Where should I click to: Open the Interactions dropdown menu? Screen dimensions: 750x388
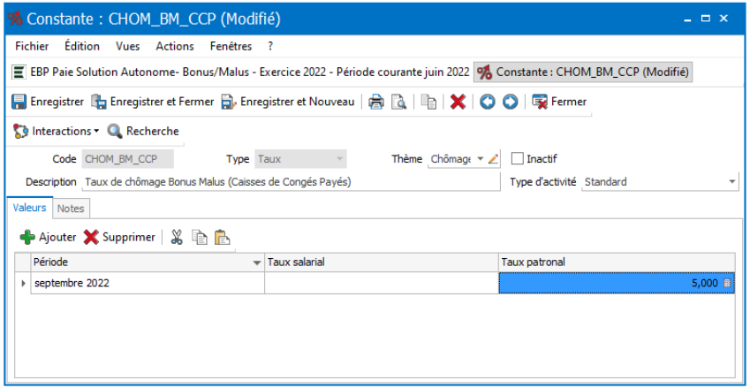pyautogui.click(x=57, y=131)
